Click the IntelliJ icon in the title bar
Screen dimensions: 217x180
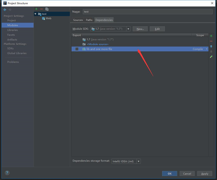[5, 3]
